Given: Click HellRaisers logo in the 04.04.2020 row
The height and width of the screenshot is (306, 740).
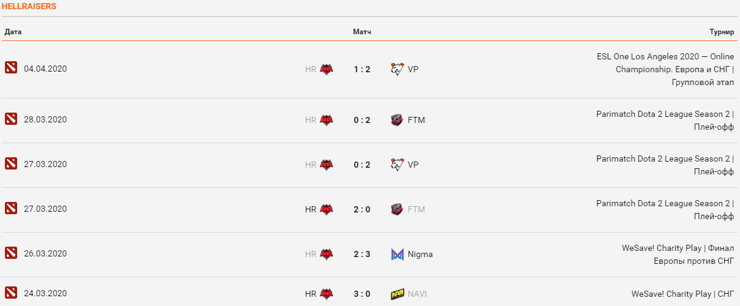Looking at the screenshot, I should [326, 69].
